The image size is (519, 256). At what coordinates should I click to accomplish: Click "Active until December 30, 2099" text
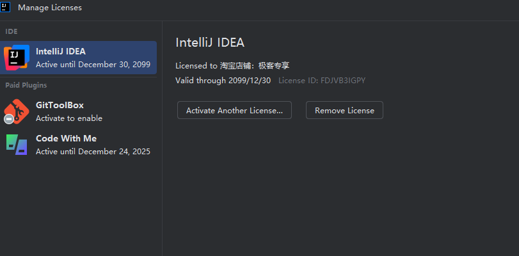pyautogui.click(x=93, y=65)
